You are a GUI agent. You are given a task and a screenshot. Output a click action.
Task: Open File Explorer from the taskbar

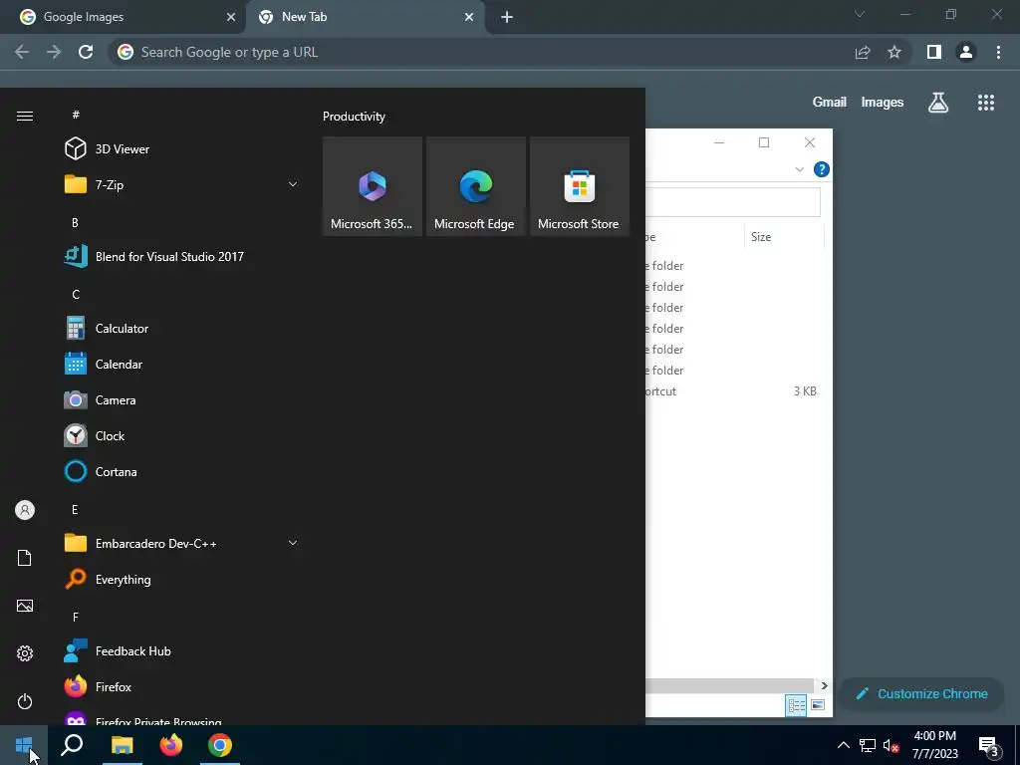coord(122,745)
